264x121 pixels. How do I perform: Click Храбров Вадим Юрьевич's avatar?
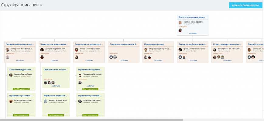42,50
